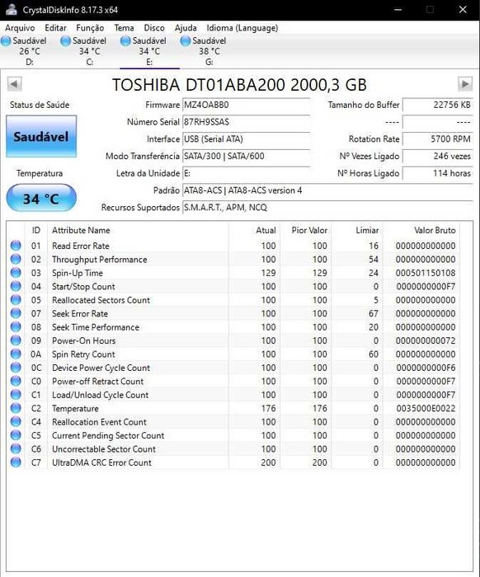The image size is (480, 577).
Task: Click status orb for Spin Retry Count
Action: pyautogui.click(x=16, y=354)
